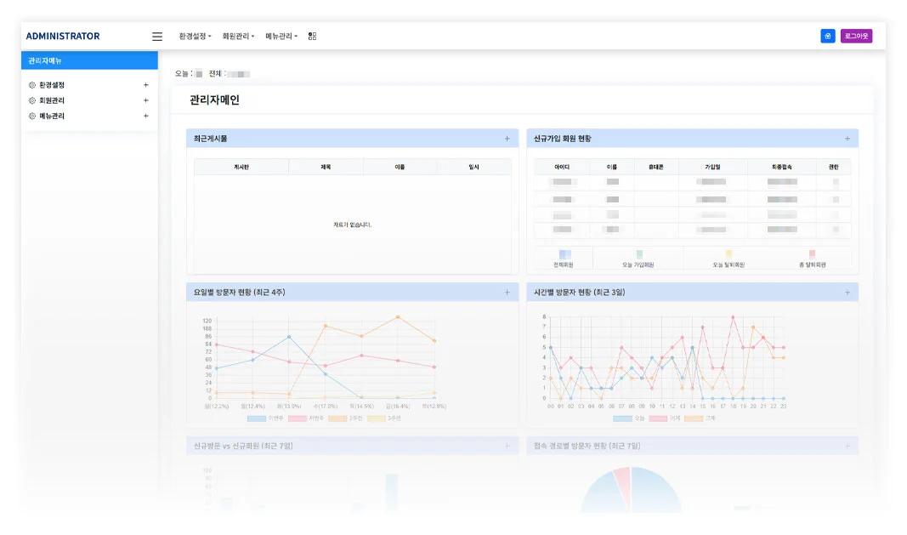
Task: Toggle 오늘 legend in hourly chart
Action: (629, 418)
